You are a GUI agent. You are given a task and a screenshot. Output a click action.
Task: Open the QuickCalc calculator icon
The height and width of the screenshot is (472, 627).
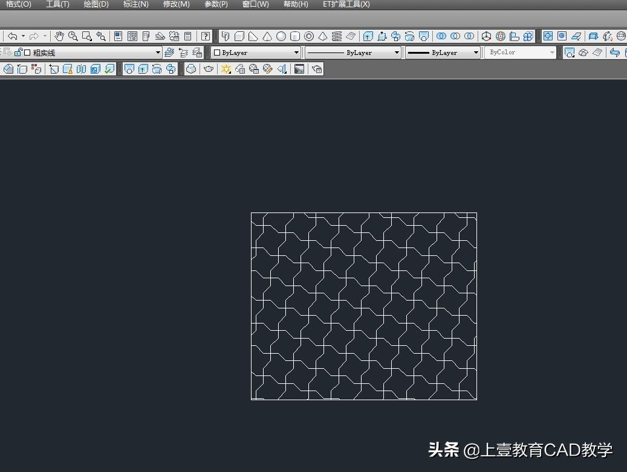(187, 36)
